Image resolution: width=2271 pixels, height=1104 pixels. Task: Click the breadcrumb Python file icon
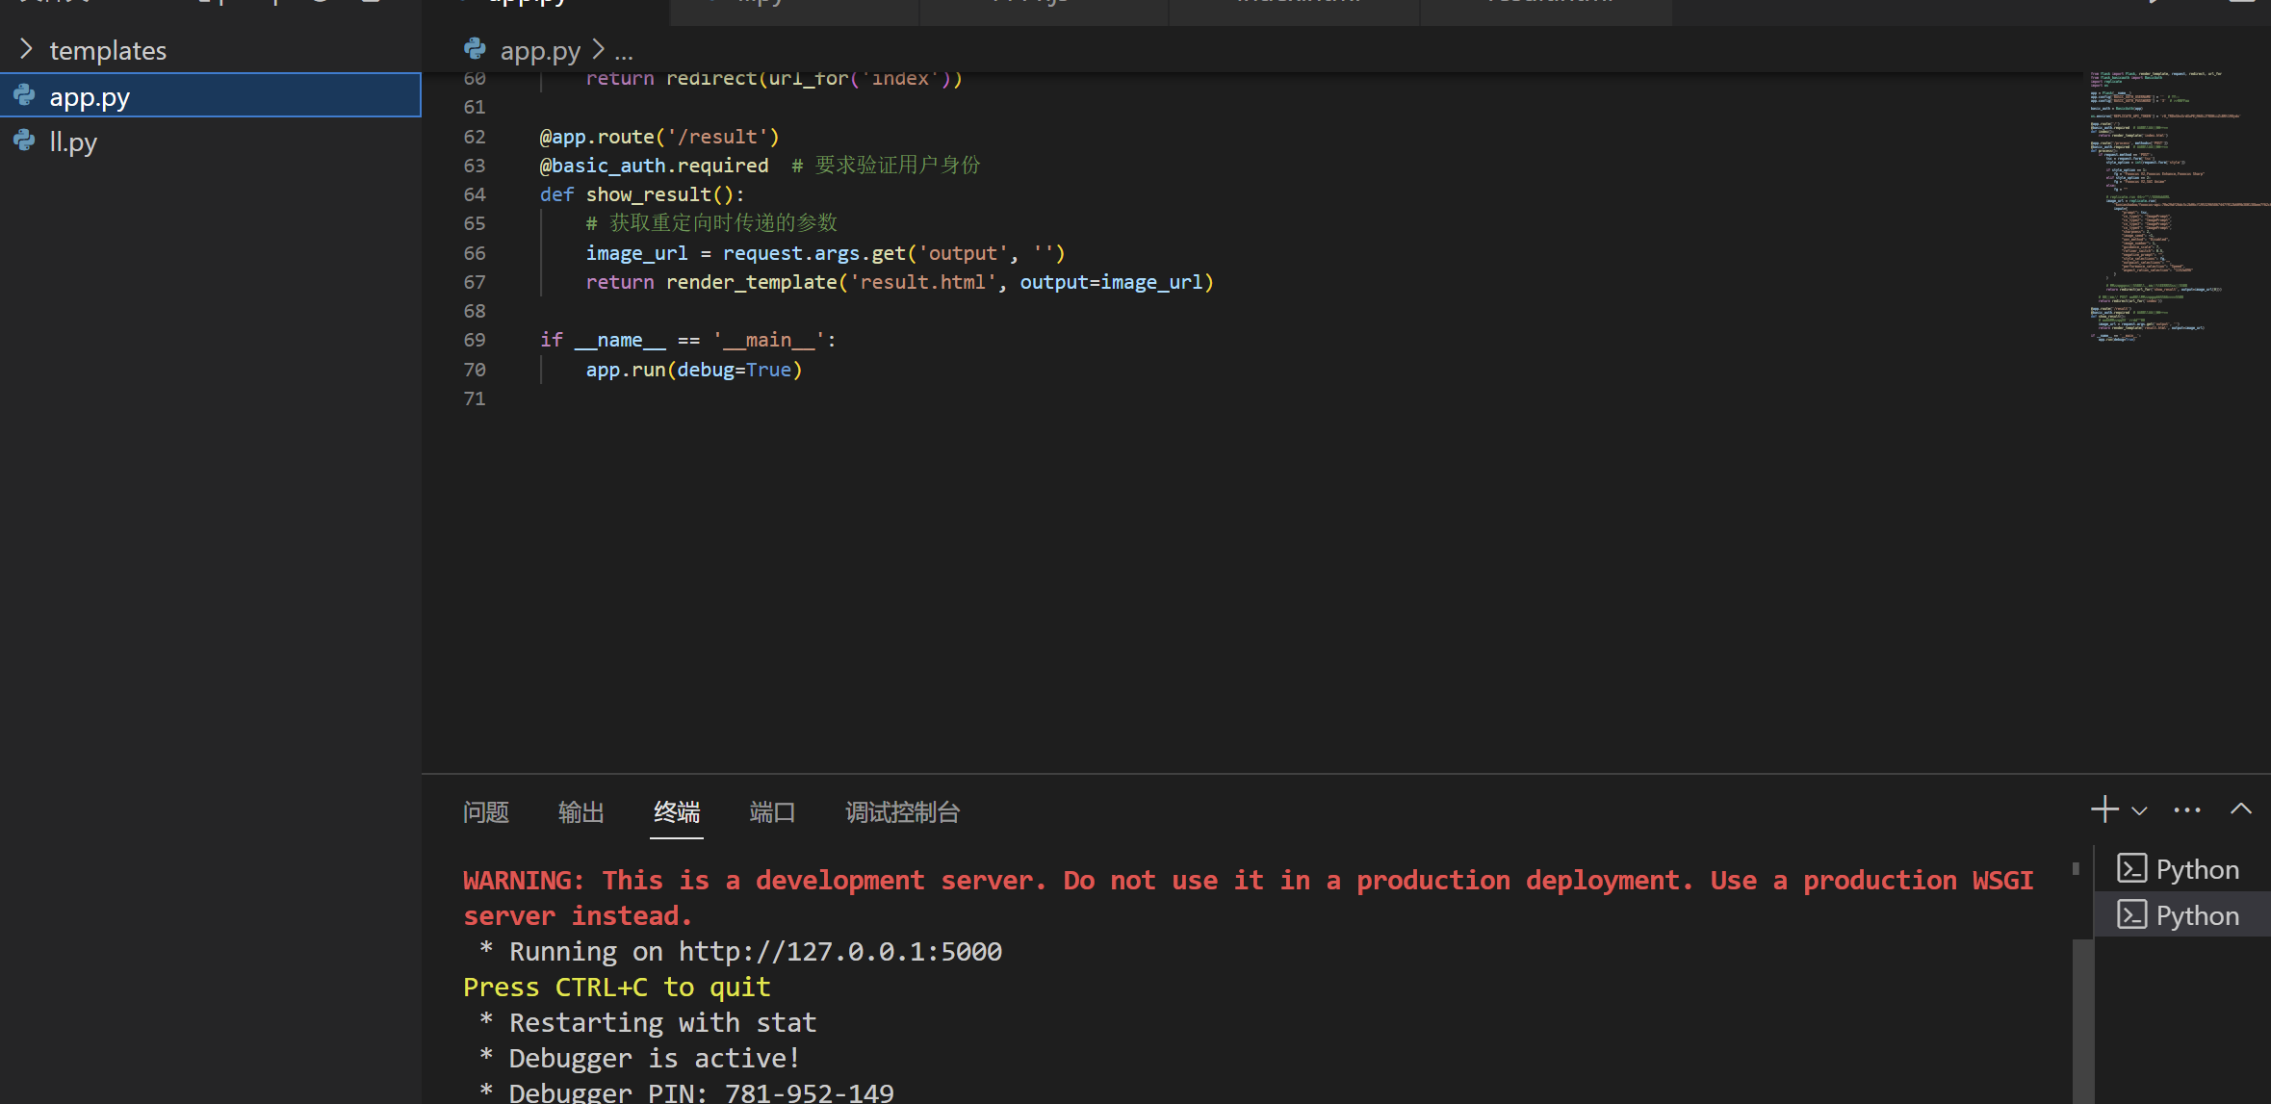click(x=476, y=48)
